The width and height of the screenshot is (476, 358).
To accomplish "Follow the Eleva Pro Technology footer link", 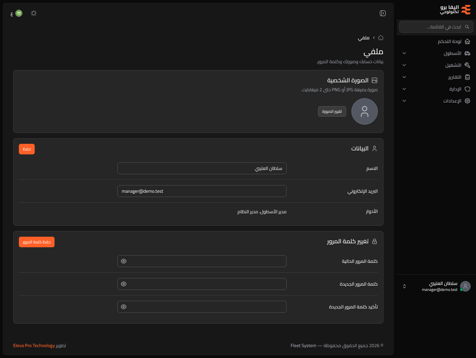I will [x=34, y=345].
